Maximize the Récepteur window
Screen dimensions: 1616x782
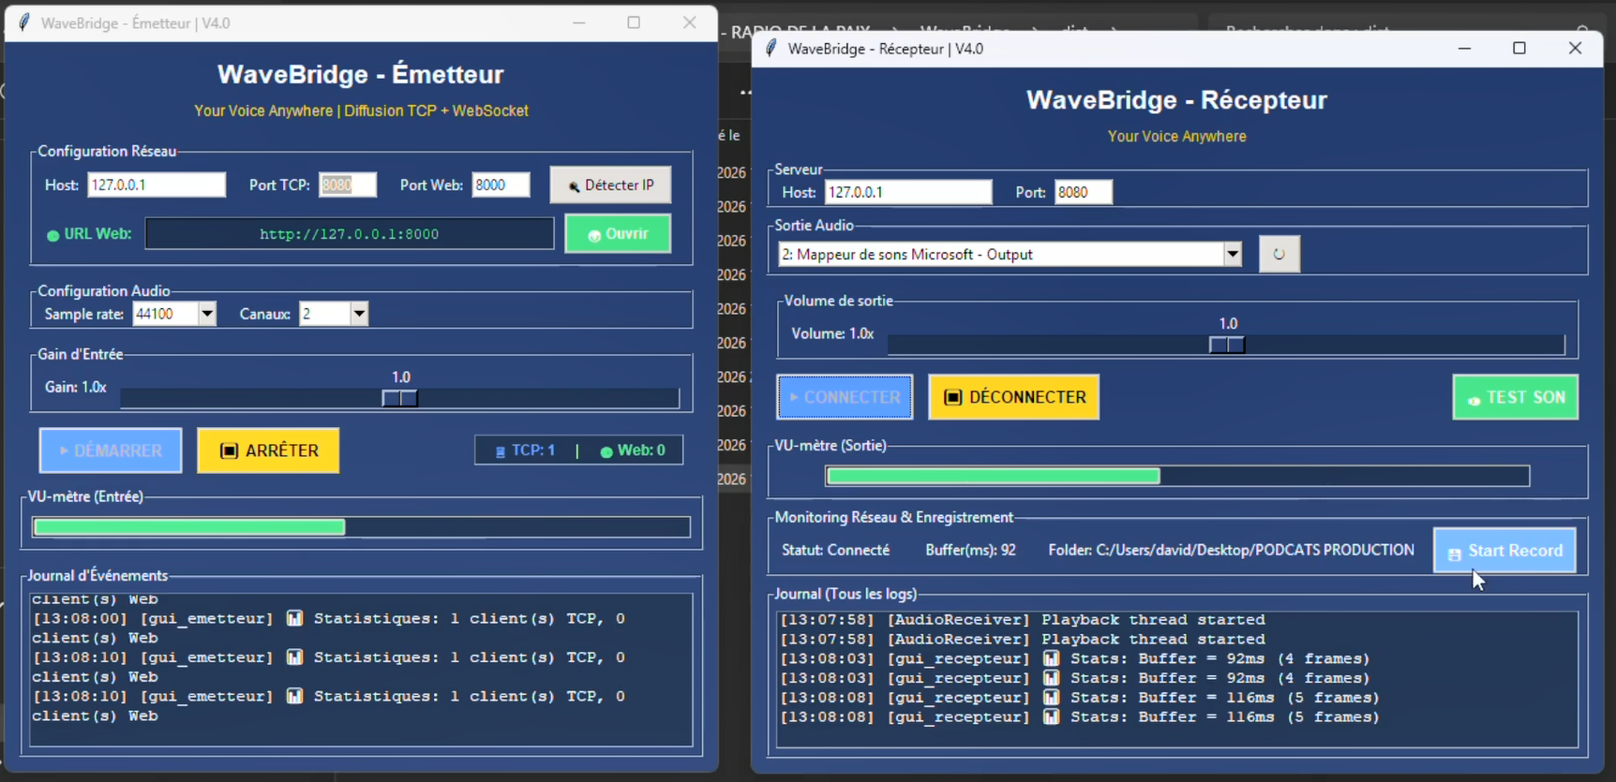click(x=1519, y=49)
